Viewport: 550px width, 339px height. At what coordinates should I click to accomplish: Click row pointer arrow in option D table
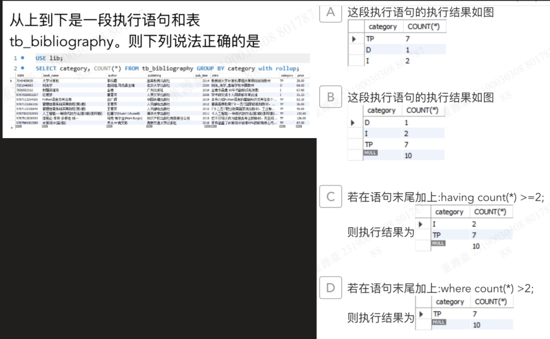pos(422,314)
